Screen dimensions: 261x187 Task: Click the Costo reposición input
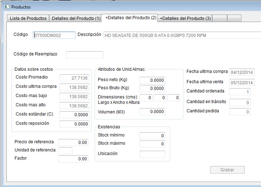(74, 124)
